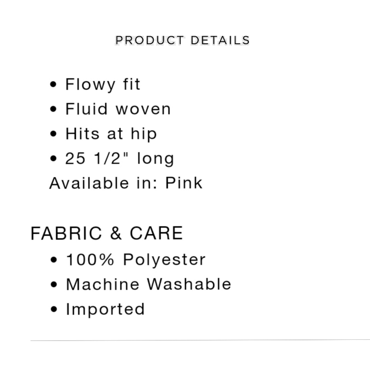This screenshot has width=370, height=369.
Task: Click the horizontal divider line below Imported
Action: tap(200, 340)
